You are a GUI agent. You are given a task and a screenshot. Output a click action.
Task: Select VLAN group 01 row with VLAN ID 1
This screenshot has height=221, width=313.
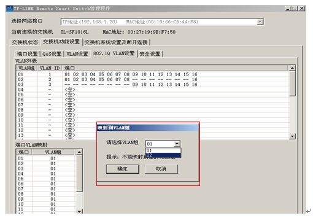152,74
